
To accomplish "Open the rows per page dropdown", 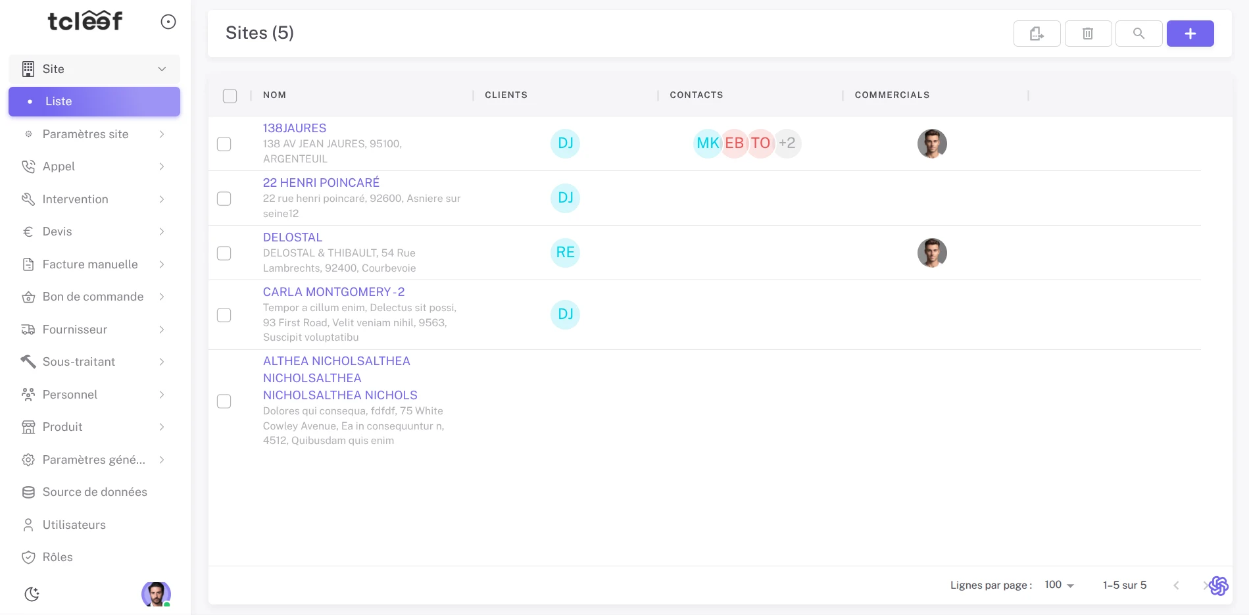I will 1059,585.
